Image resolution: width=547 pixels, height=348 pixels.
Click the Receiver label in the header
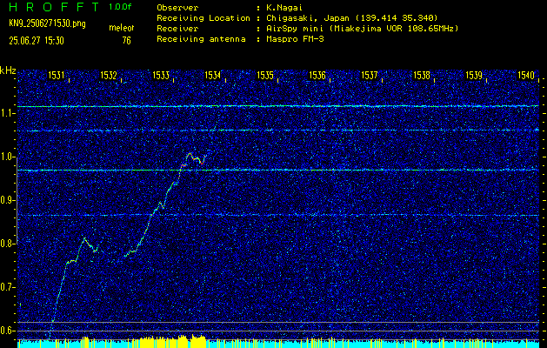coord(177,29)
